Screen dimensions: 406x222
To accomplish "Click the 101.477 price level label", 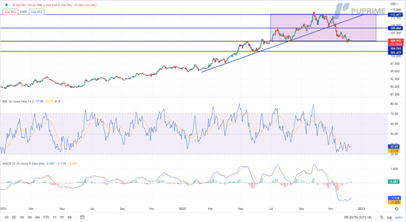I will coord(395,53).
